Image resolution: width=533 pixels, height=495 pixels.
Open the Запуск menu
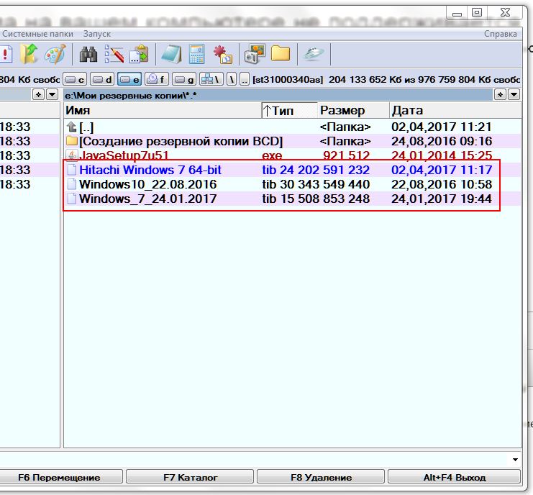[97, 34]
